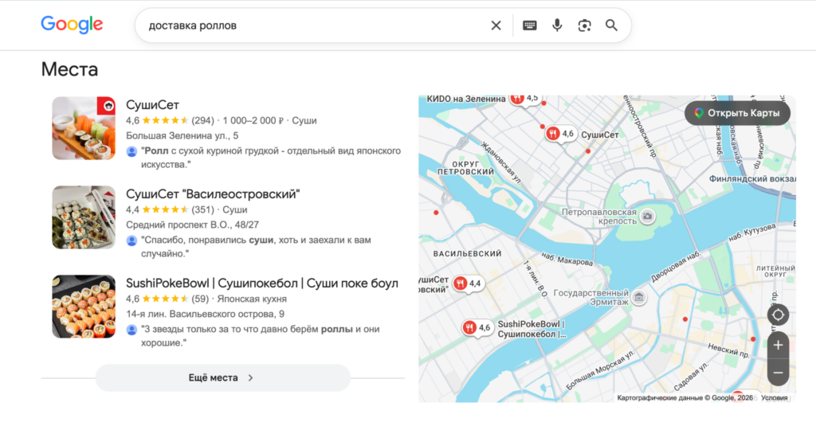This screenshot has width=816, height=426.
Task: Click the Места heading
Action: click(x=70, y=69)
